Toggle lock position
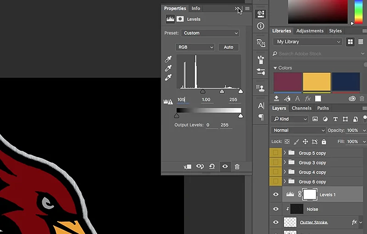The height and width of the screenshot is (234, 367). point(305,141)
